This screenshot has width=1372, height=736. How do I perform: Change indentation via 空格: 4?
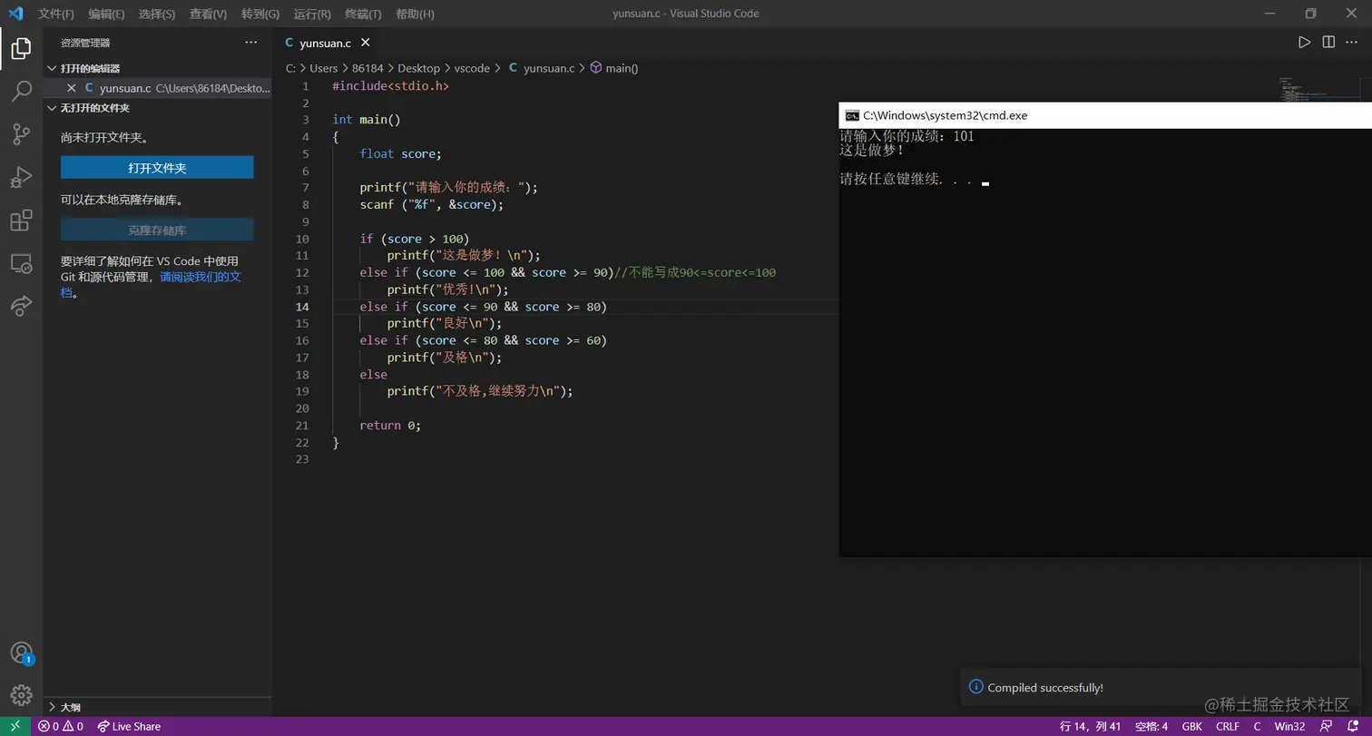coord(1151,726)
